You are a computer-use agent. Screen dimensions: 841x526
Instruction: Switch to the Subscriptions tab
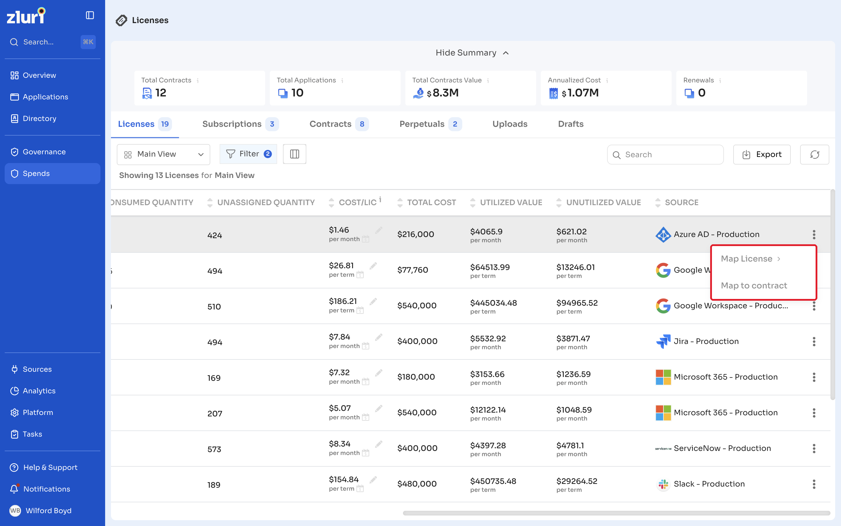tap(240, 124)
